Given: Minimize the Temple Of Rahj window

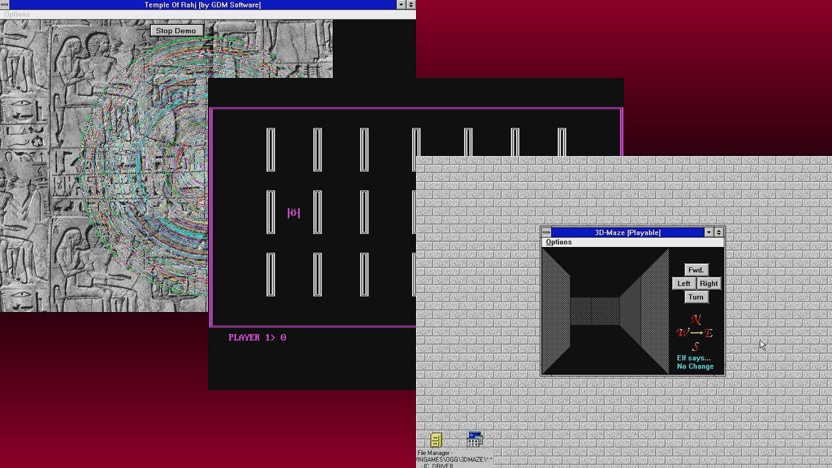Looking at the screenshot, I should (401, 5).
